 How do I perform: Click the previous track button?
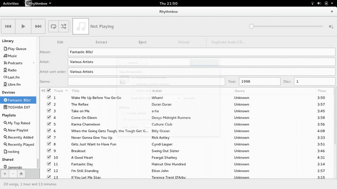click(x=8, y=26)
